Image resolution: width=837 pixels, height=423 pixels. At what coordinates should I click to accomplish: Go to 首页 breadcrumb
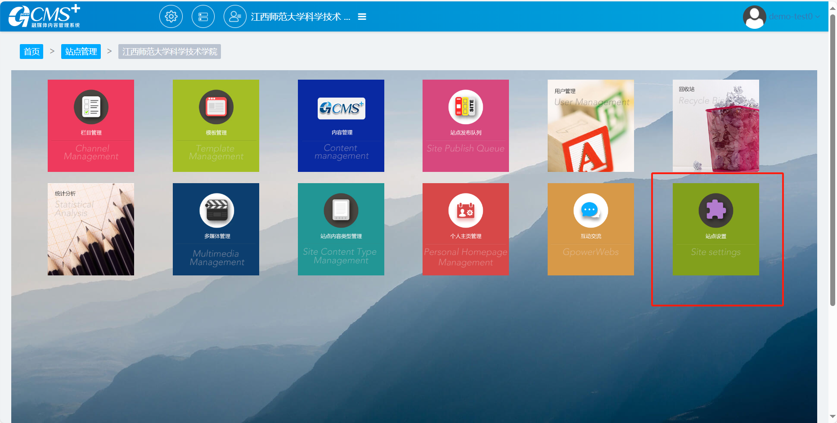tap(31, 52)
